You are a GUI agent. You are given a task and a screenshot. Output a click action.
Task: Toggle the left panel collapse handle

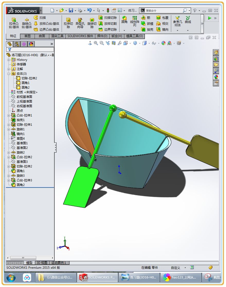[x=55, y=148]
